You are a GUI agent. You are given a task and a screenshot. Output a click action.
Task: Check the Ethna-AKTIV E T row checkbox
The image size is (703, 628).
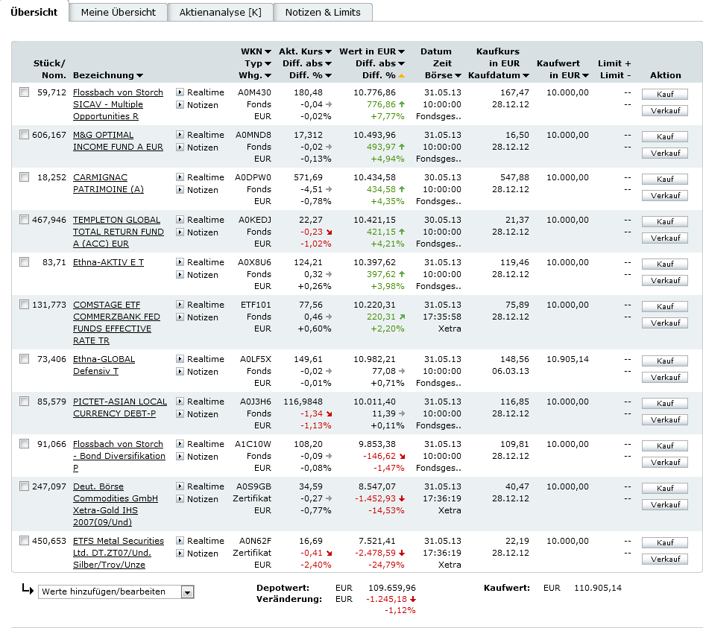click(x=24, y=262)
